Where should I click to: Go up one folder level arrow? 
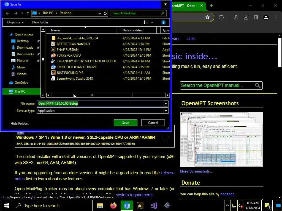(28, 13)
